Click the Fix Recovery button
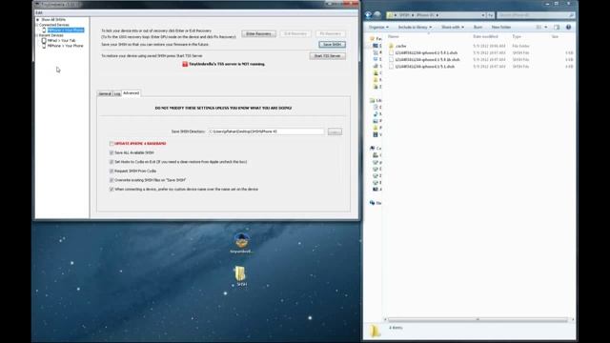This screenshot has width=610, height=343. tap(331, 34)
